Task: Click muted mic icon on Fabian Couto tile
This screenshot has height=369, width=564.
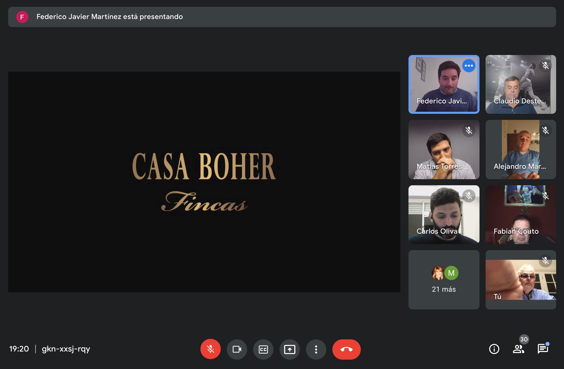Action: pyautogui.click(x=545, y=196)
